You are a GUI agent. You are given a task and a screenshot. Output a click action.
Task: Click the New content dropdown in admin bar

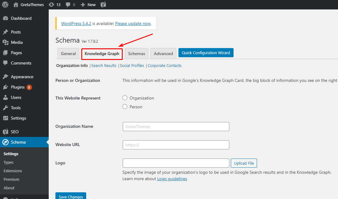(88, 5)
